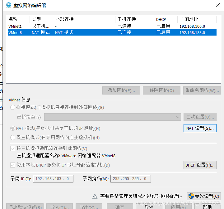Click the DHCP column header
The width and height of the screenshot is (224, 209).
click(166, 19)
